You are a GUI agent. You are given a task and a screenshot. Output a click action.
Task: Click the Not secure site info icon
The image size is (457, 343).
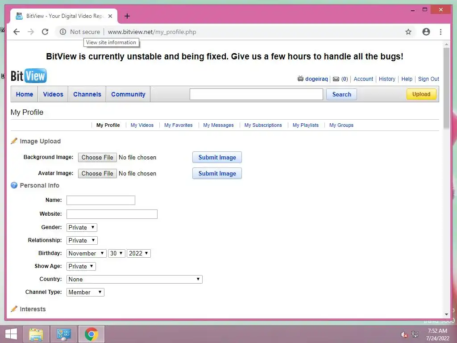click(63, 32)
